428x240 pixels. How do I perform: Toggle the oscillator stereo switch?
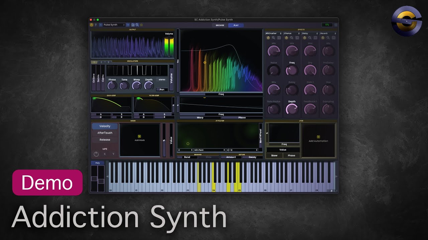(x=162, y=80)
